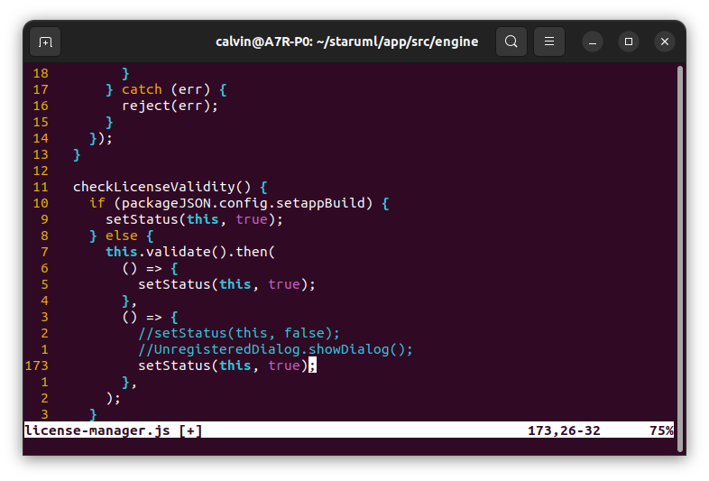Viewport: 709px width, 481px height.
Task: Click the current line number 173
Action: (x=37, y=365)
